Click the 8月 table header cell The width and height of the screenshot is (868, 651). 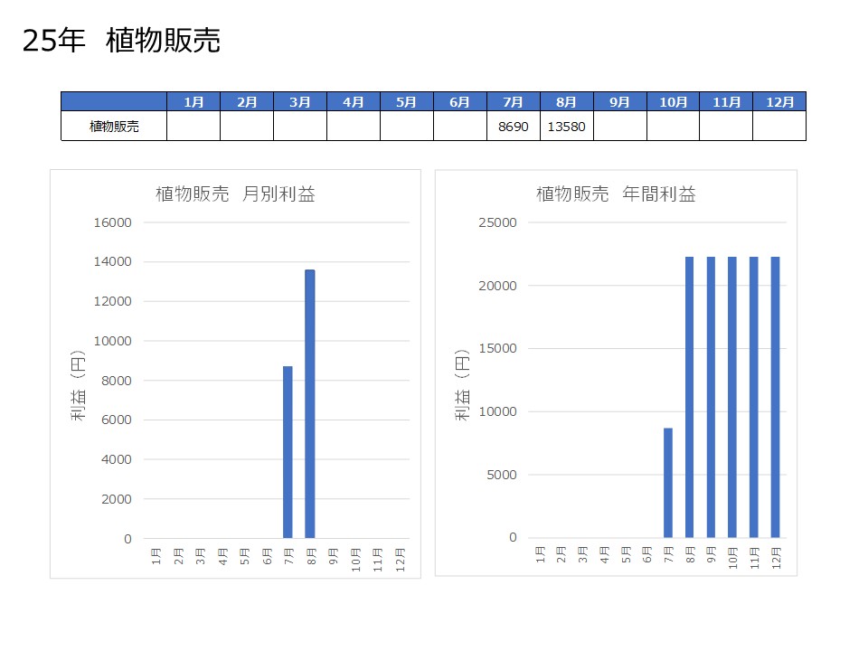[x=566, y=102]
